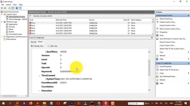190x106 pixels.
Task: Open the notification center icon
Action: click(186, 103)
